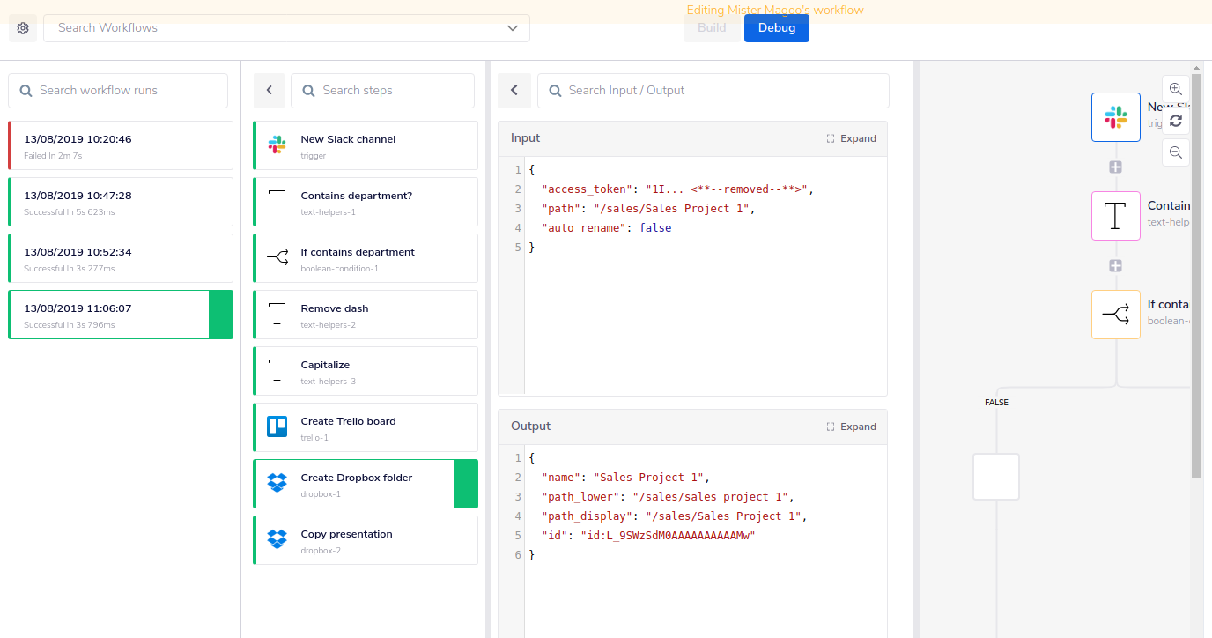Switch to the Debug tab
This screenshot has height=638, width=1212.
(777, 28)
